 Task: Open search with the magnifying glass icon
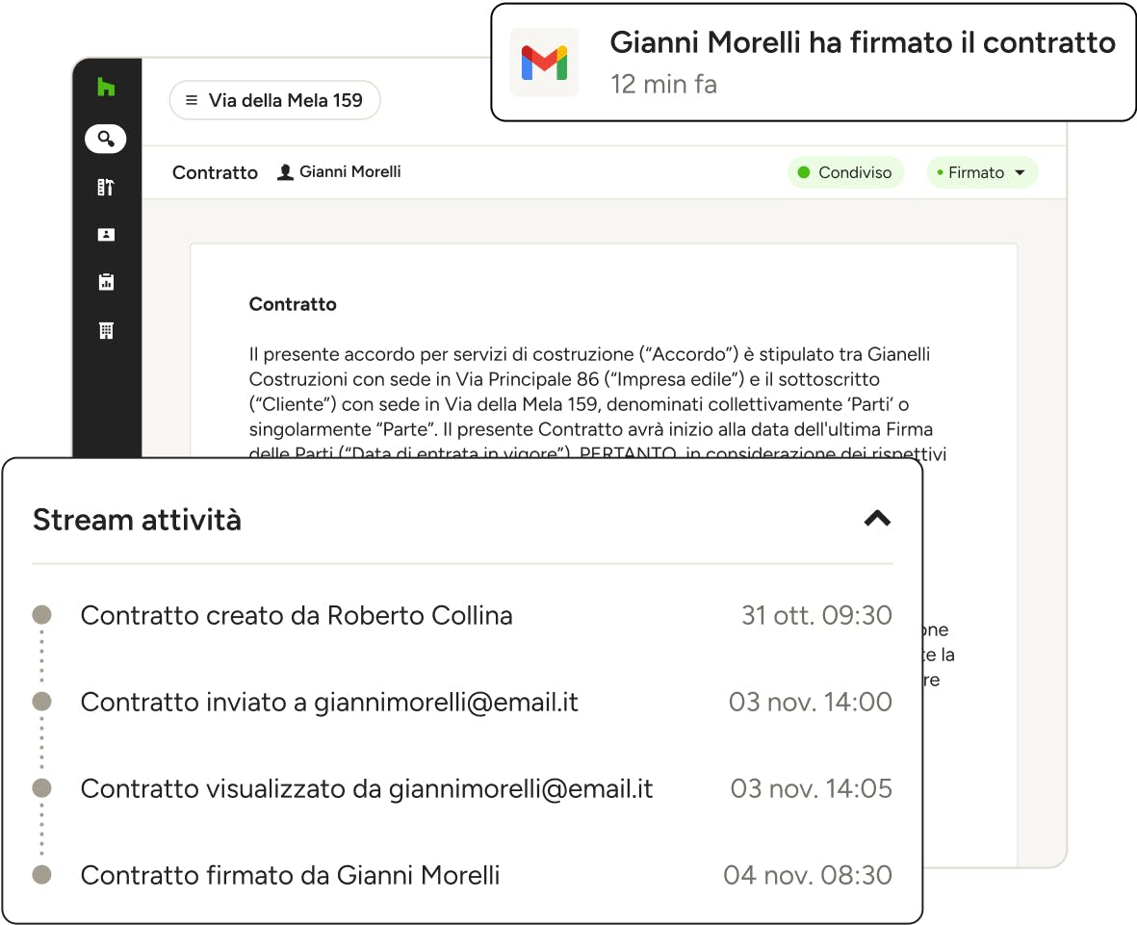pyautogui.click(x=106, y=139)
